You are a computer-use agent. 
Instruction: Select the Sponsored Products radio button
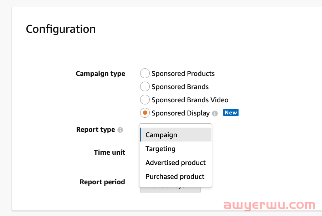pyautogui.click(x=145, y=73)
